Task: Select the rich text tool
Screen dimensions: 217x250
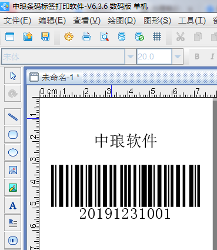Action: [x=13, y=223]
